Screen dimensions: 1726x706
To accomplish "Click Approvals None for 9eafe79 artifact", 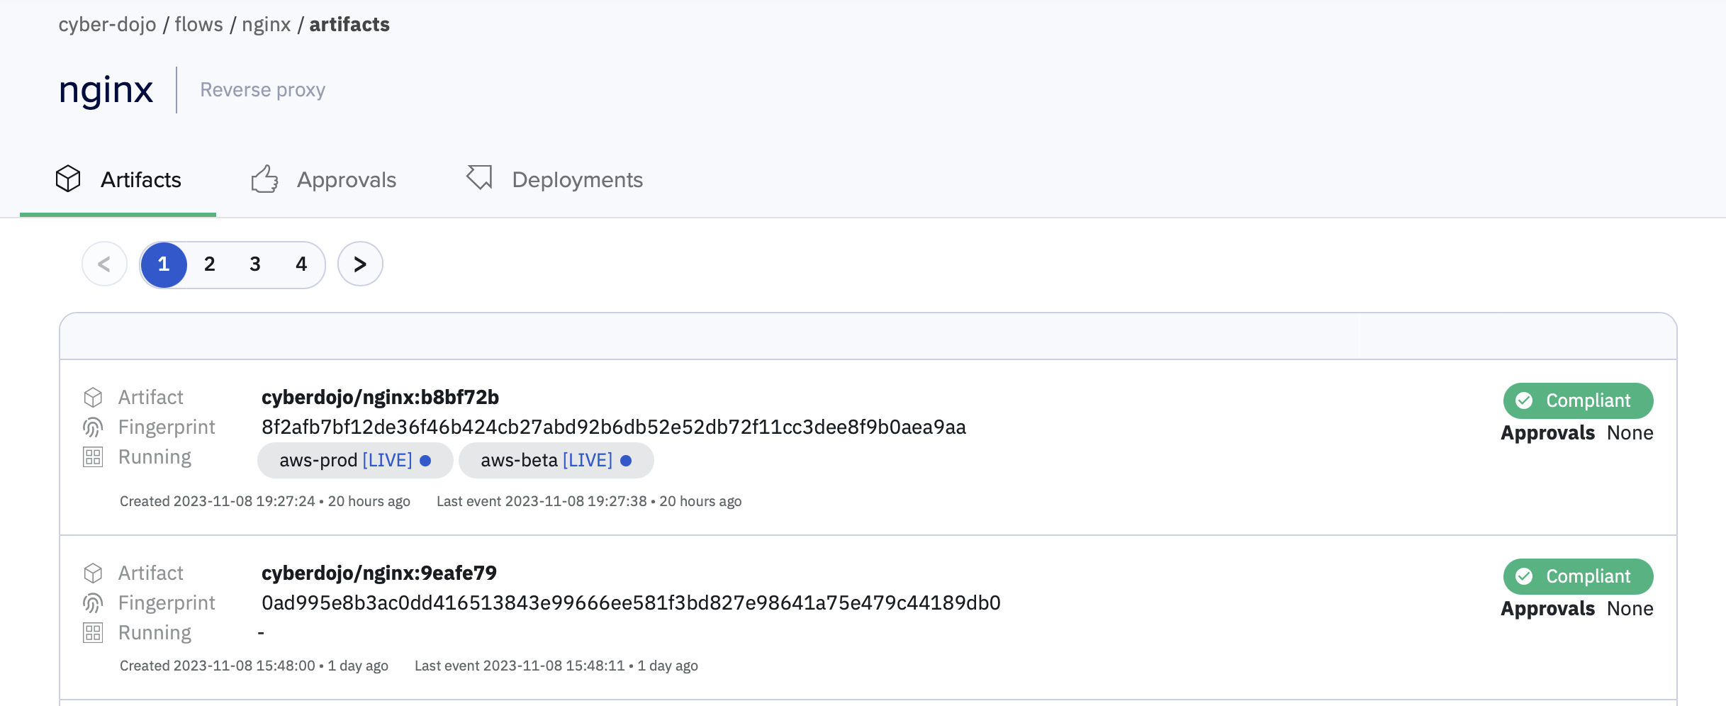I will pyautogui.click(x=1577, y=609).
